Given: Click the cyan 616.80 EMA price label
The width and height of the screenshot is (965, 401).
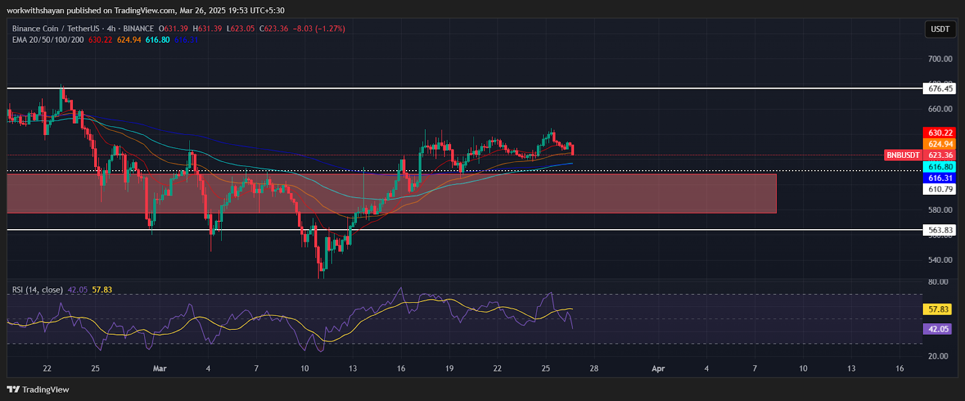Looking at the screenshot, I should pos(940,167).
